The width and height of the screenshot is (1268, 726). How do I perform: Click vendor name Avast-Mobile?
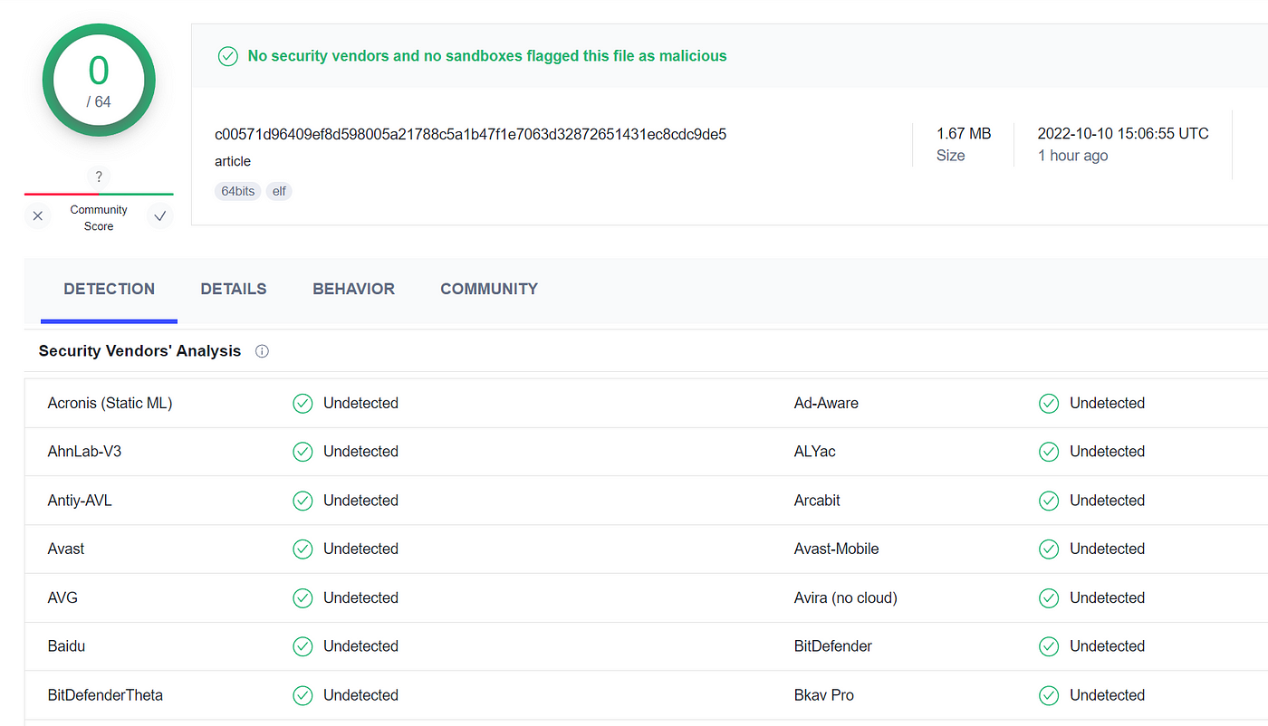(x=836, y=549)
